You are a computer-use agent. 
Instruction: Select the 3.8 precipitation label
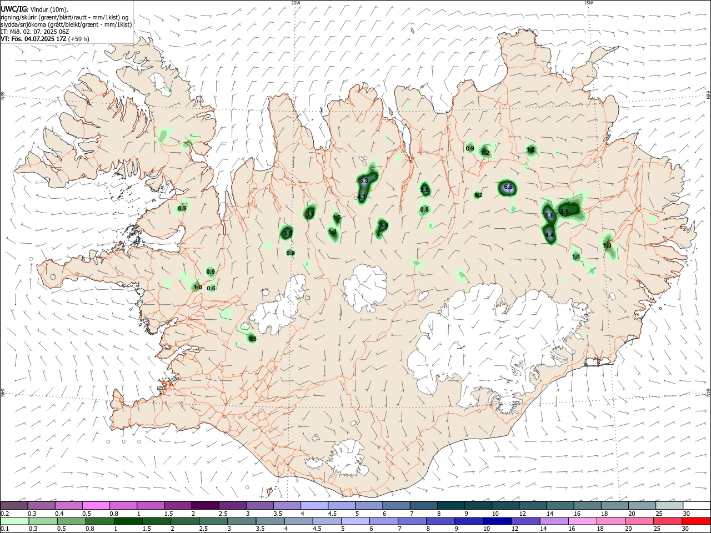point(424,190)
